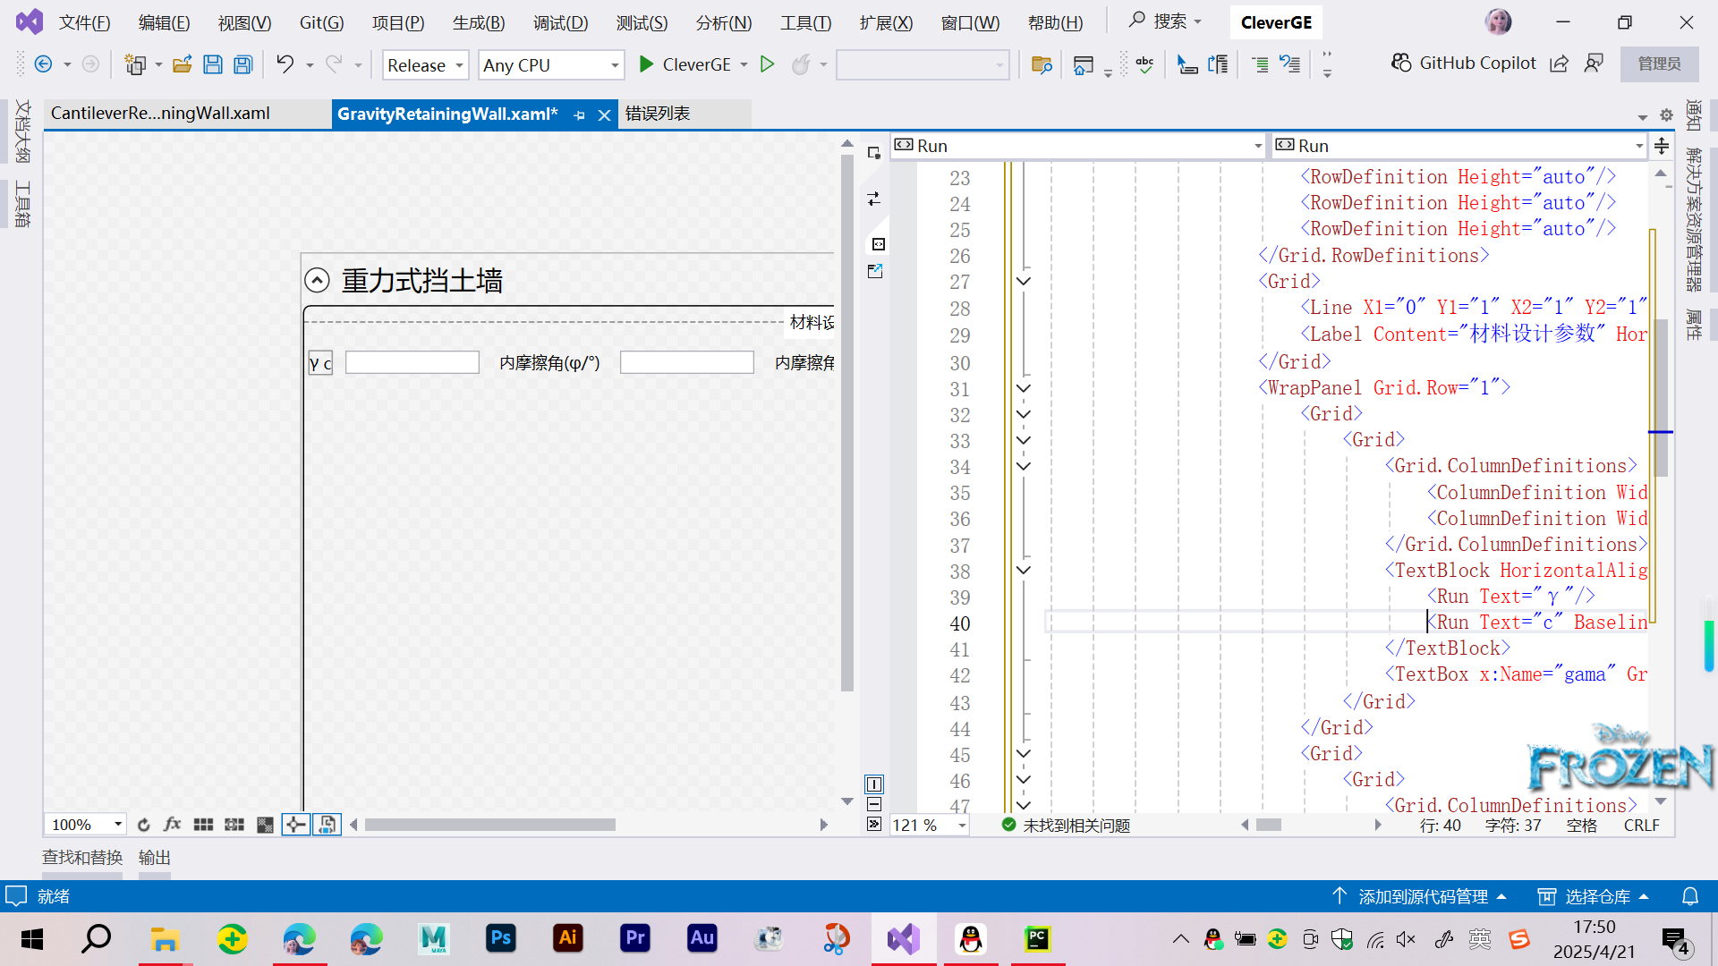
Task: Click the GitHub Copilot icon
Action: [x=1400, y=63]
